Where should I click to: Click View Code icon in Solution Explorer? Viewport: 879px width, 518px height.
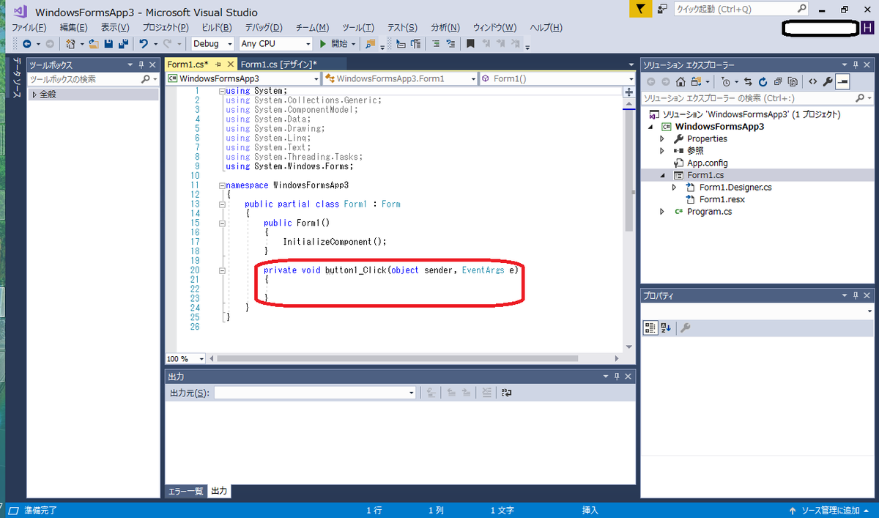coord(812,81)
